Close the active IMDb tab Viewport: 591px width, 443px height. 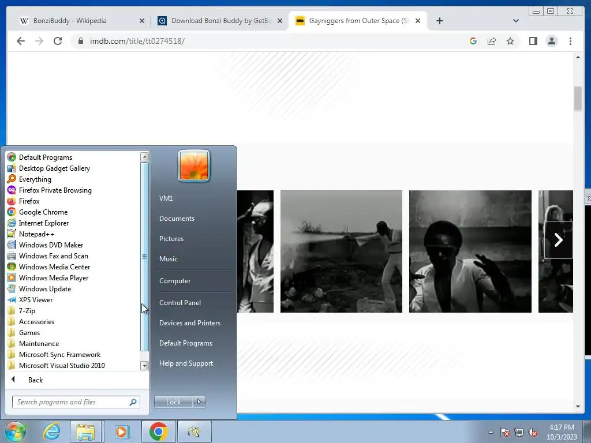pyautogui.click(x=418, y=21)
